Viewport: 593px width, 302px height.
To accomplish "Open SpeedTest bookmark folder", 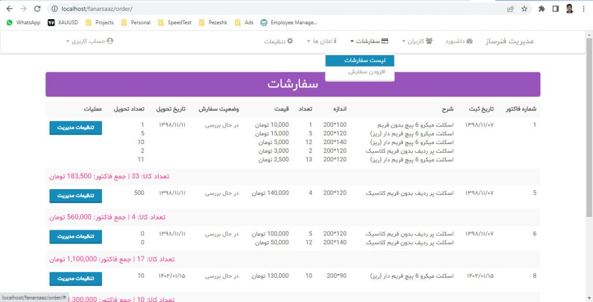I will (x=175, y=23).
